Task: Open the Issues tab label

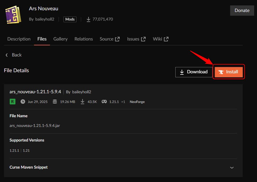Action: coord(133,39)
